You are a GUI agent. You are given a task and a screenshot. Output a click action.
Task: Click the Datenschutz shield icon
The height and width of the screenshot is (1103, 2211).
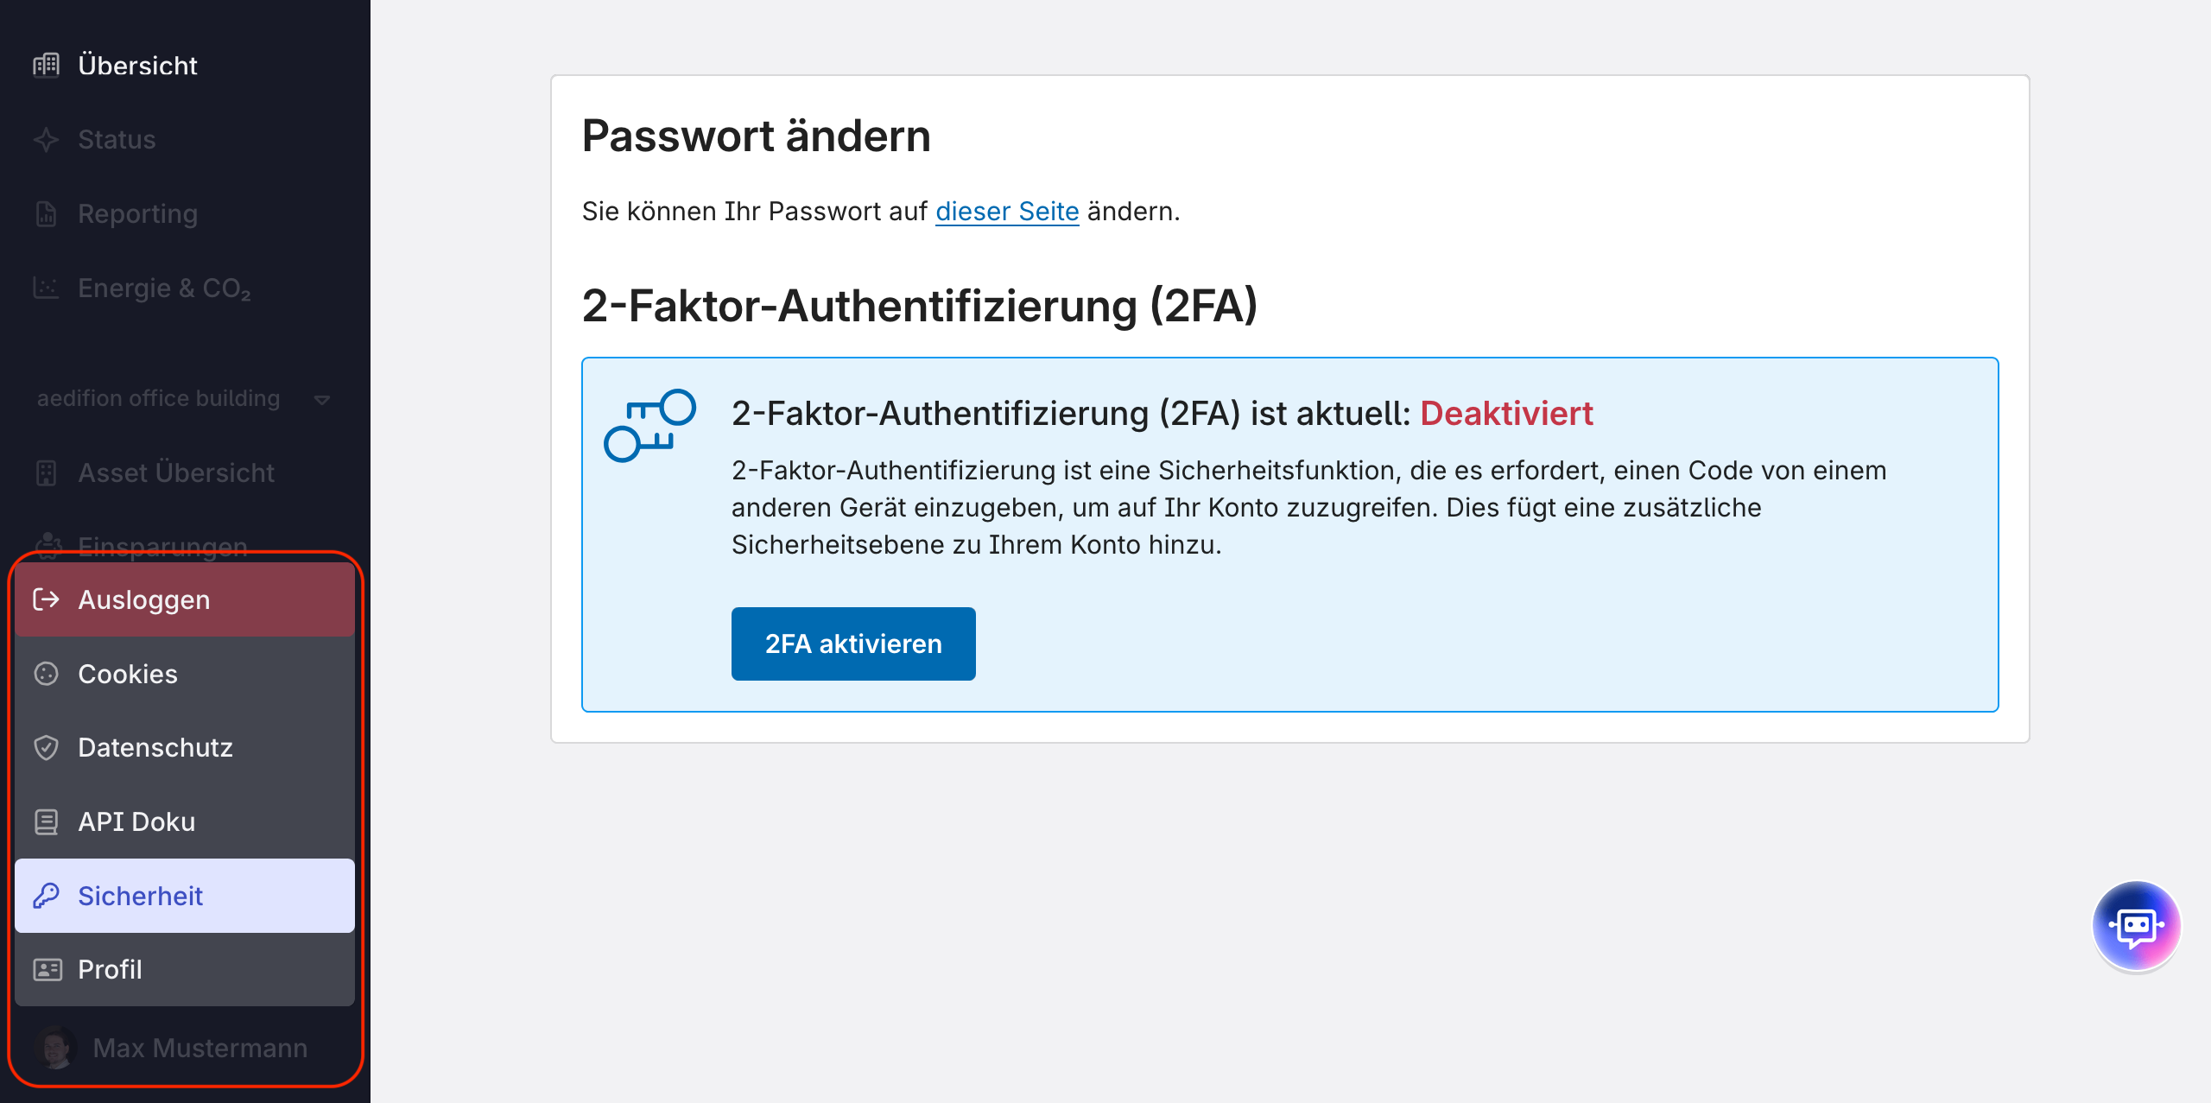(47, 748)
